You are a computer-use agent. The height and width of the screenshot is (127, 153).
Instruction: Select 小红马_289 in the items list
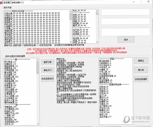point(104,113)
